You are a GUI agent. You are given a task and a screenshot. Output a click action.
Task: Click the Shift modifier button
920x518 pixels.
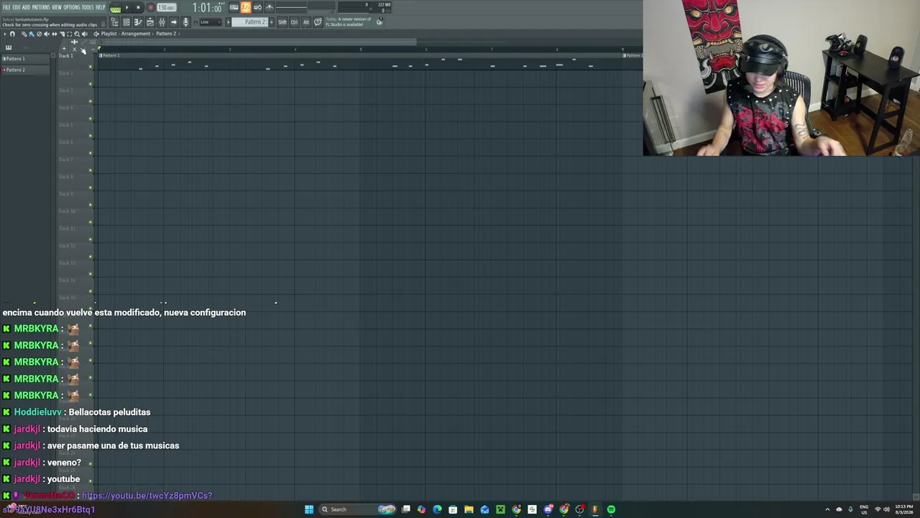pyautogui.click(x=282, y=22)
